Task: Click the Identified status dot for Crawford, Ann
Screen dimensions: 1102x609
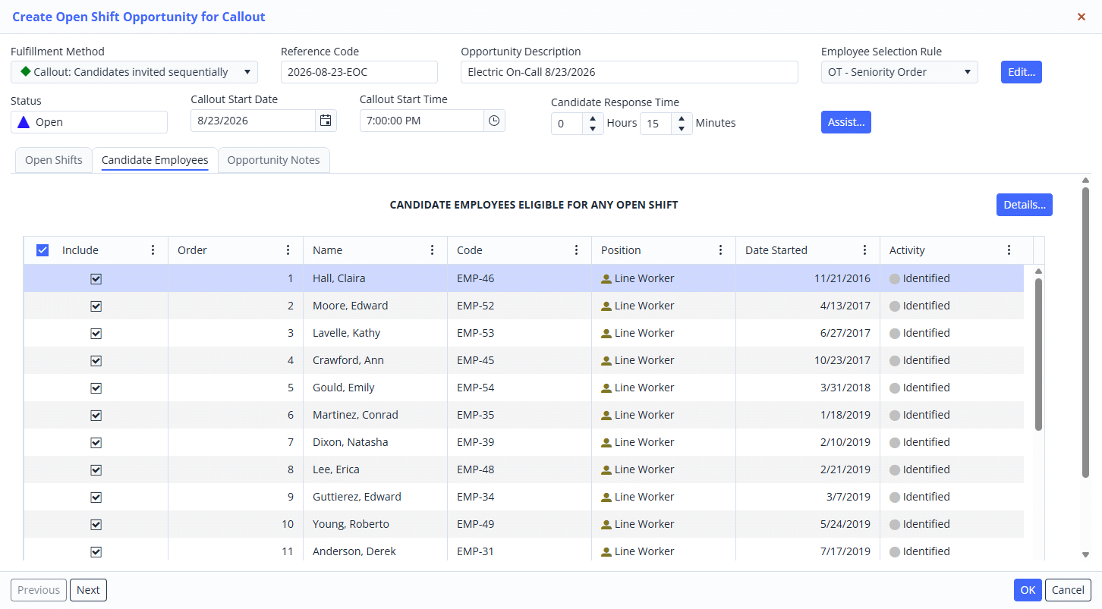Action: click(895, 360)
